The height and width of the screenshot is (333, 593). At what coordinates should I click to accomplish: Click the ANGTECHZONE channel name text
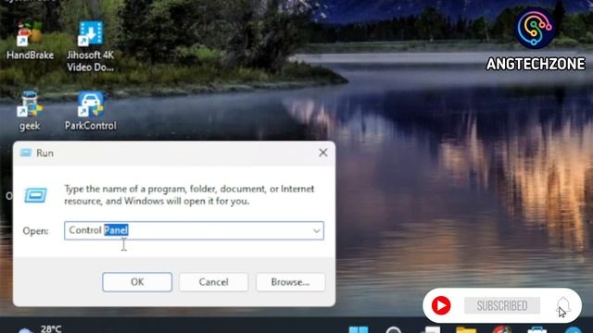536,64
